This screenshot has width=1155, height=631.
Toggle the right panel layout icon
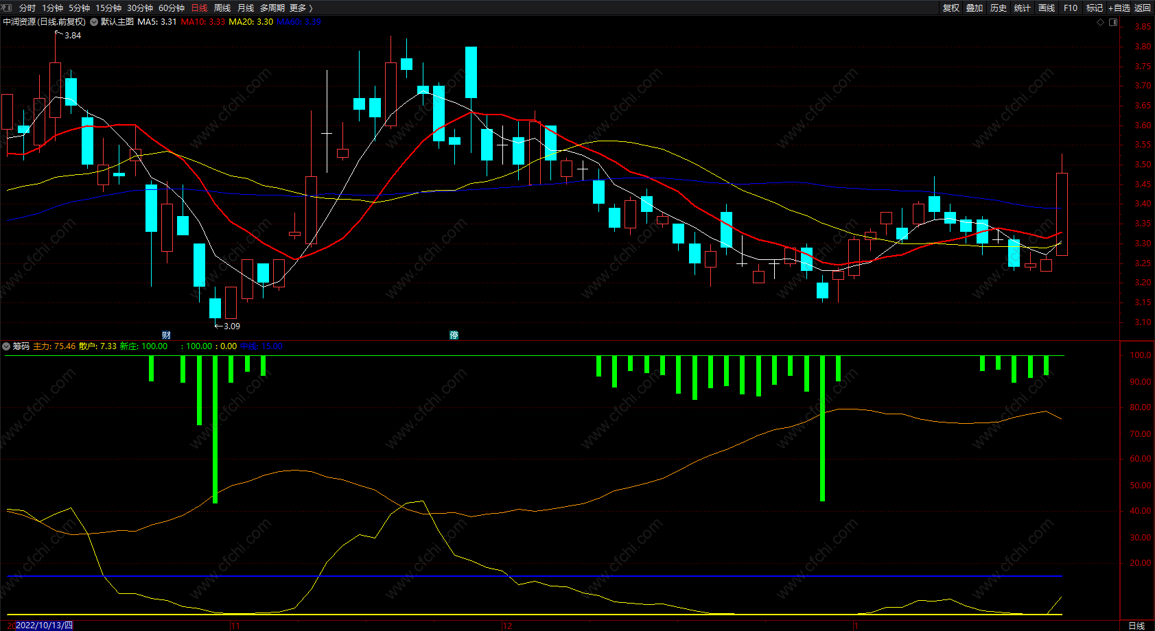[x=1113, y=22]
